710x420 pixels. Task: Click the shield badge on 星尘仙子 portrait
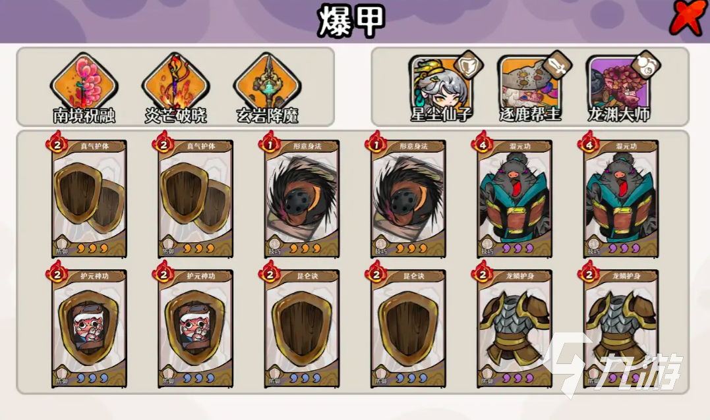pos(468,66)
